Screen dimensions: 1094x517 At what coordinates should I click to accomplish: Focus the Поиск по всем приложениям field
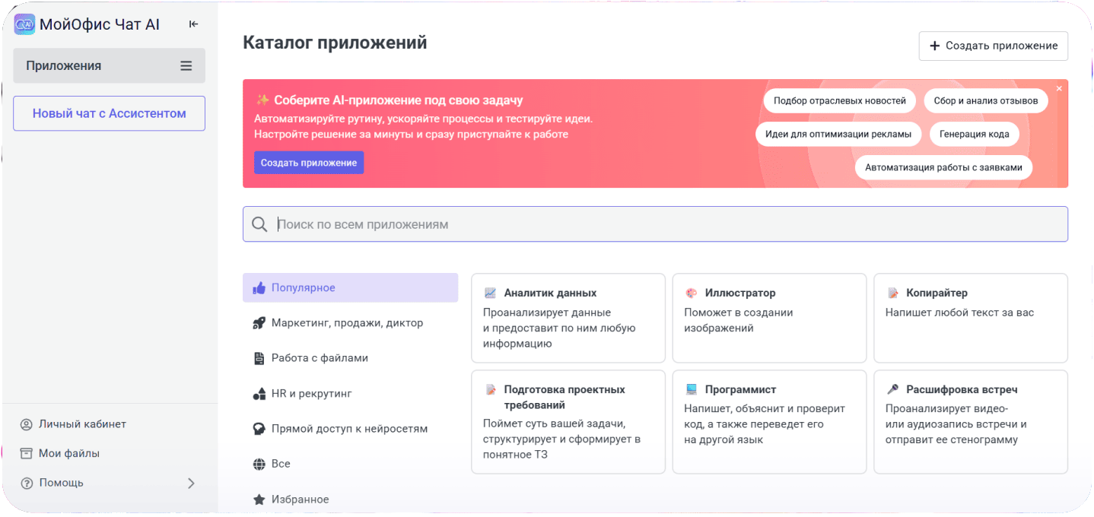point(669,224)
